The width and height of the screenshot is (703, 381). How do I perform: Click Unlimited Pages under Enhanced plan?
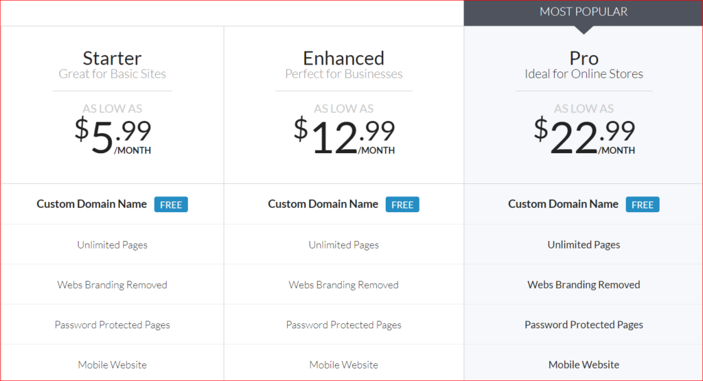pos(343,245)
